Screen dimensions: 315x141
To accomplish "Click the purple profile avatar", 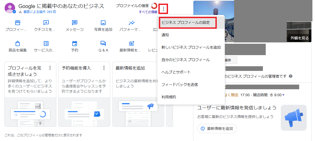I will [10, 8].
